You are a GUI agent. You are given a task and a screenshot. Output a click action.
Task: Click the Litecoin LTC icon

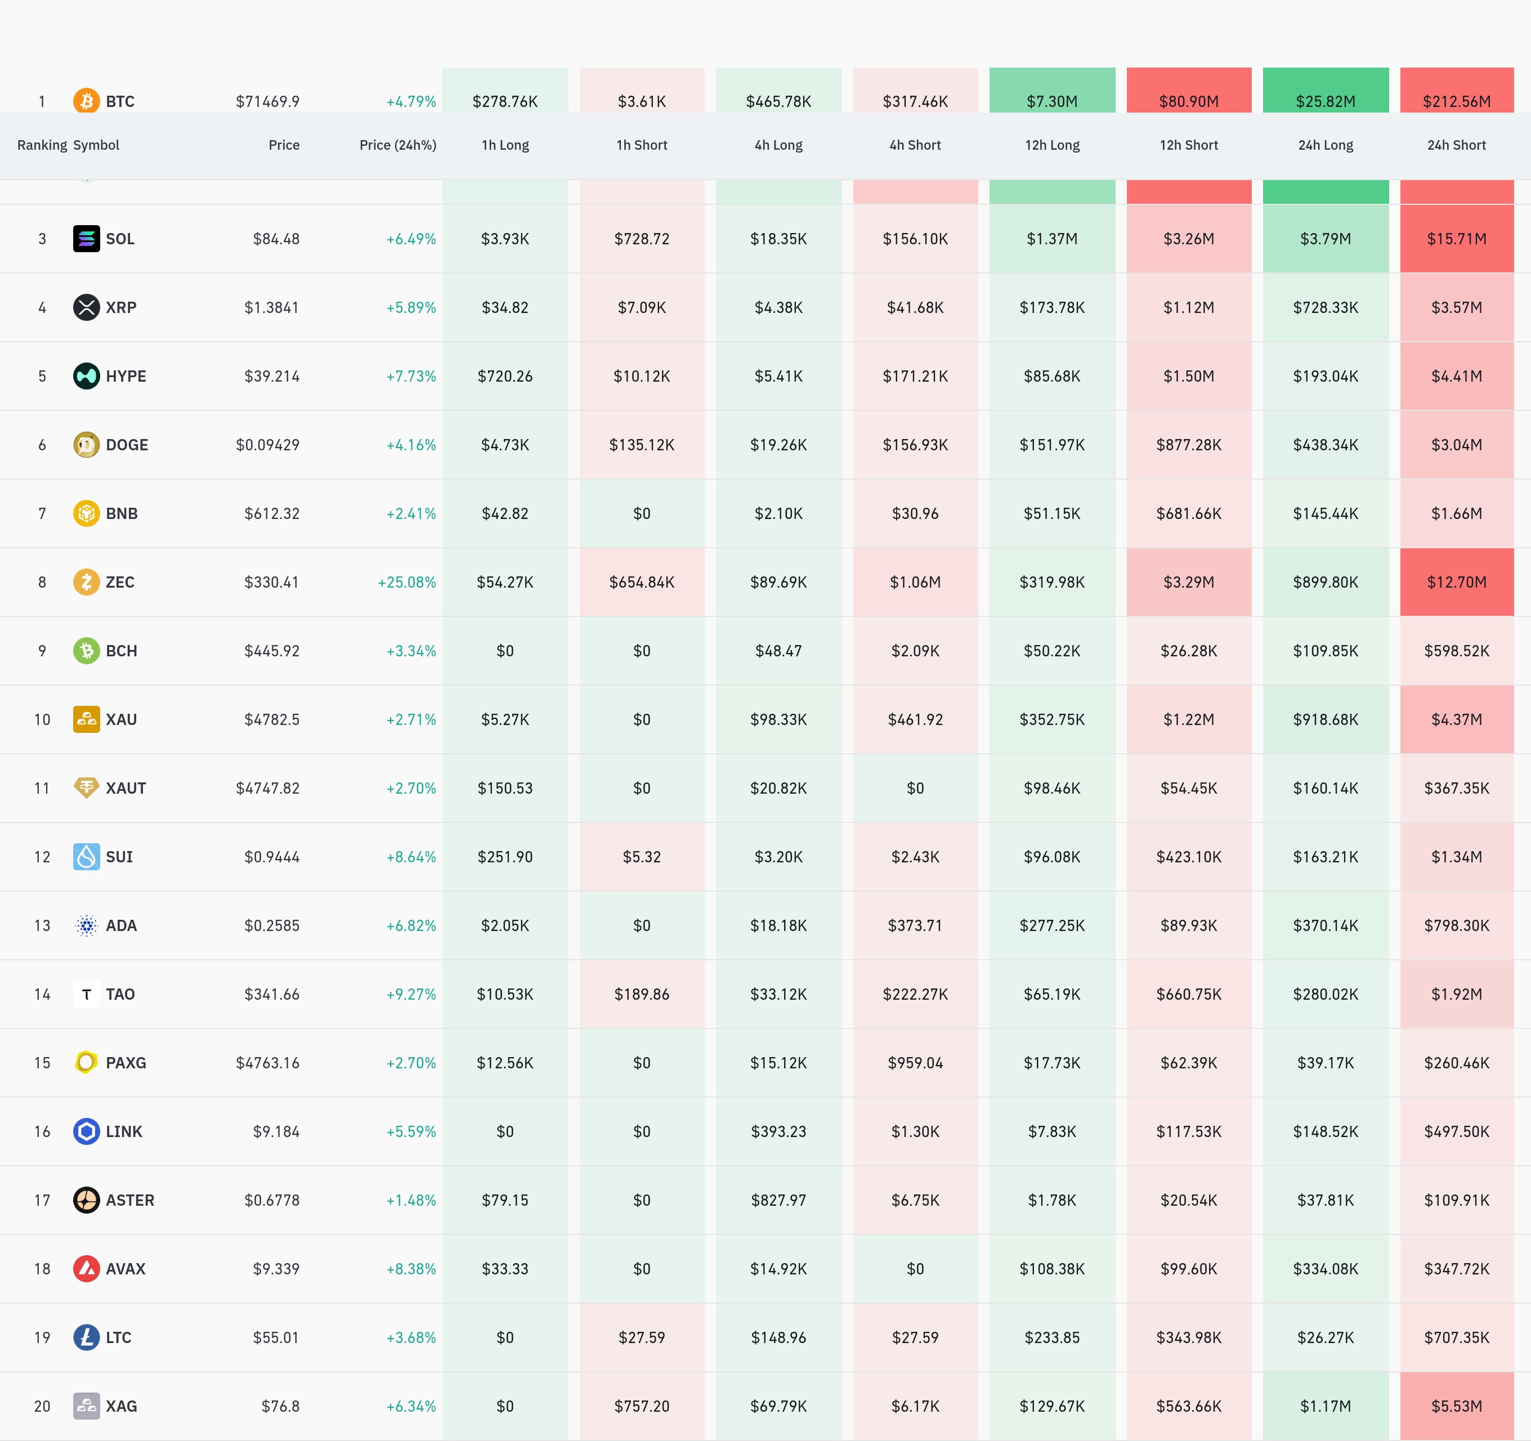[x=86, y=1337]
